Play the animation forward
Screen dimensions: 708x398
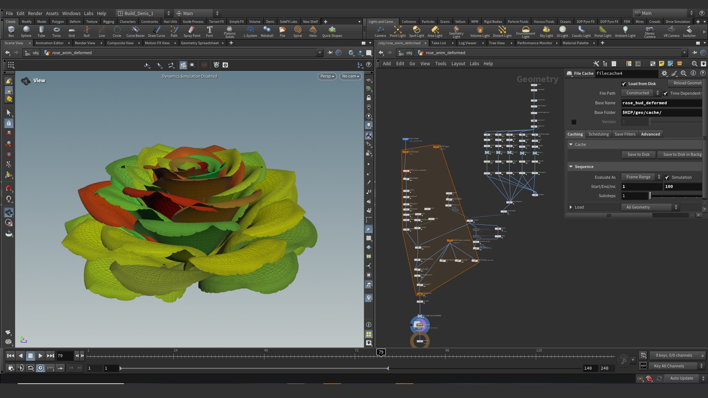pyautogui.click(x=41, y=356)
